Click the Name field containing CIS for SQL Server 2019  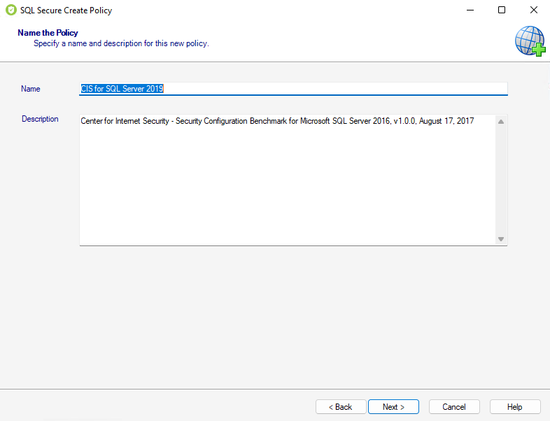[x=293, y=89]
